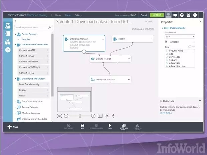The image size is (207, 155).
Task: Click the zoom to fit icon
Action: pyautogui.click(x=107, y=116)
